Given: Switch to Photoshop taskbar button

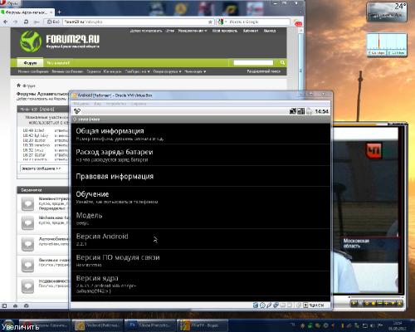Looking at the screenshot, I should coord(149,325).
